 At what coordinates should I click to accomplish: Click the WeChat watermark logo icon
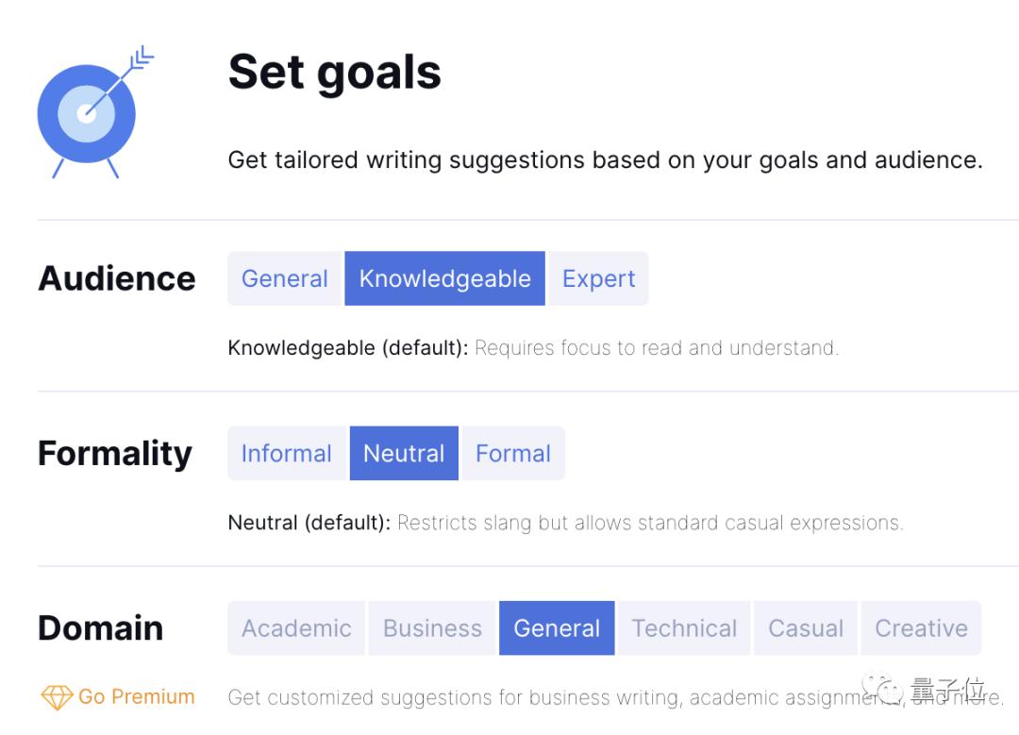click(x=882, y=690)
